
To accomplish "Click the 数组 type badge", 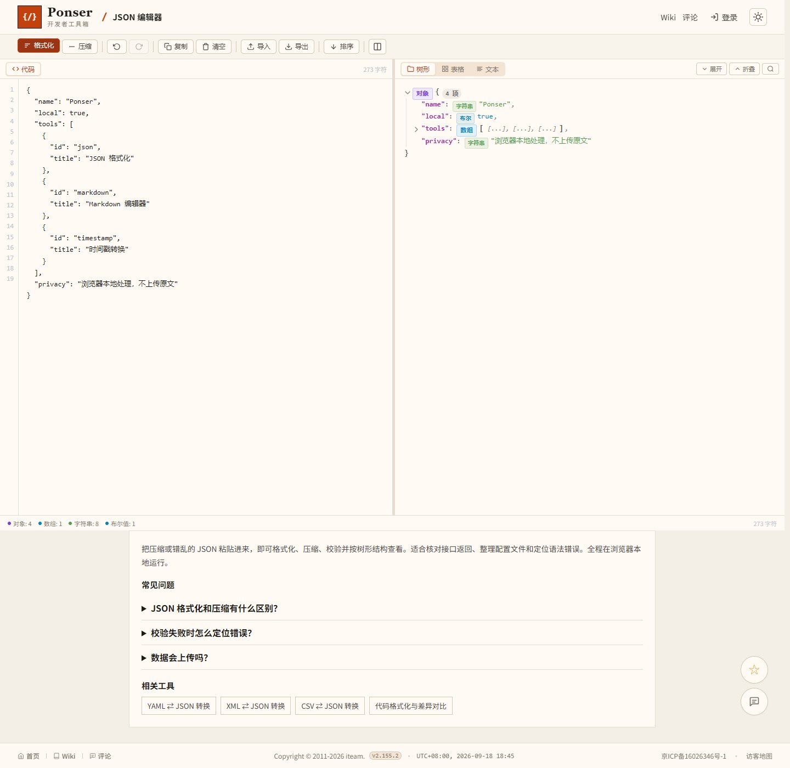I will [466, 130].
